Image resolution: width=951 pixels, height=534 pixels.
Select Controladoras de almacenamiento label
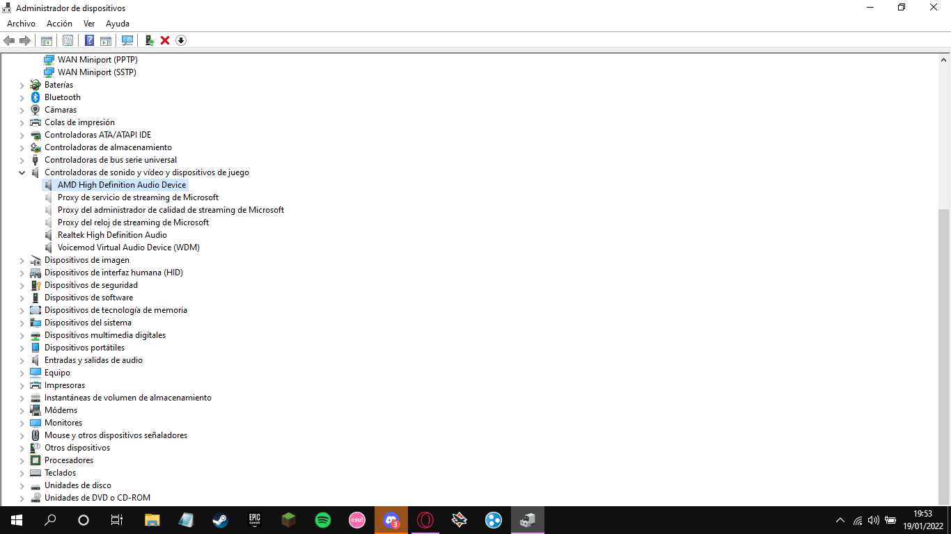pyautogui.click(x=108, y=147)
